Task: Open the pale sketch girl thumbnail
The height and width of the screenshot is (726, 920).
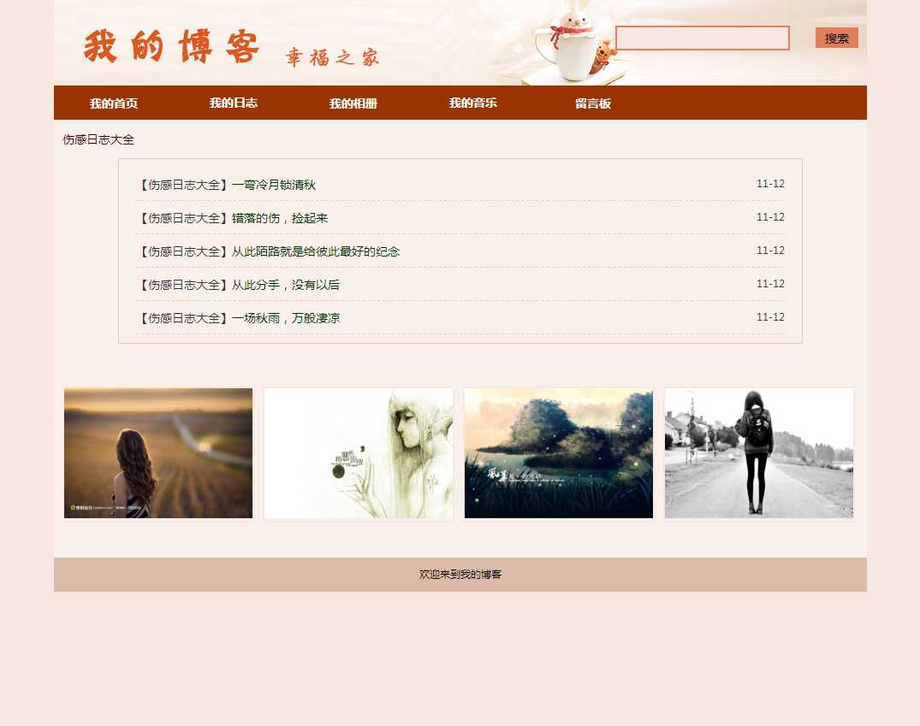Action: [359, 453]
